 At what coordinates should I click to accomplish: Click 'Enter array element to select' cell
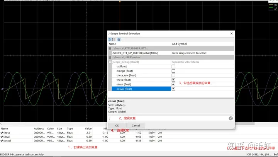coord(189,53)
